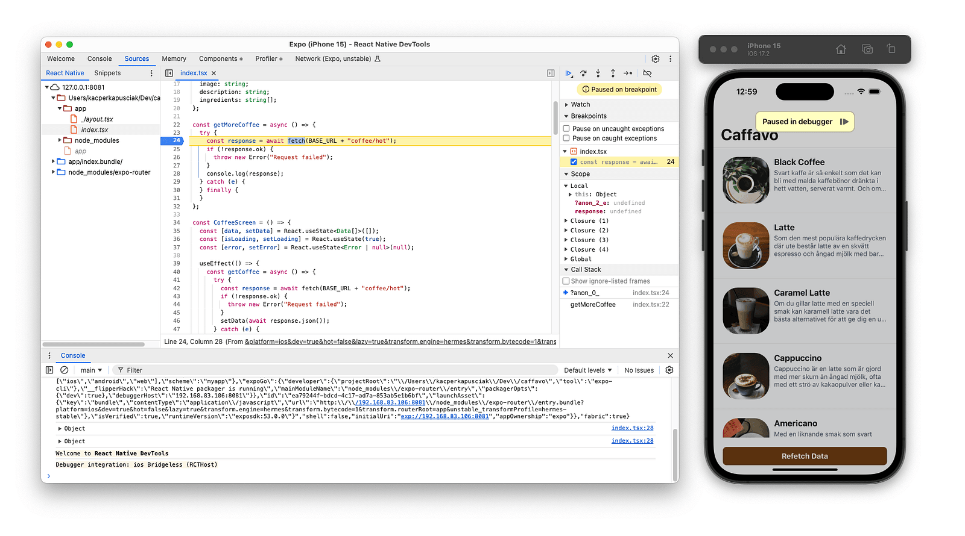This screenshot has height=536, width=965.
Task: Toggle the file navigator sidebar icon
Action: tap(169, 73)
